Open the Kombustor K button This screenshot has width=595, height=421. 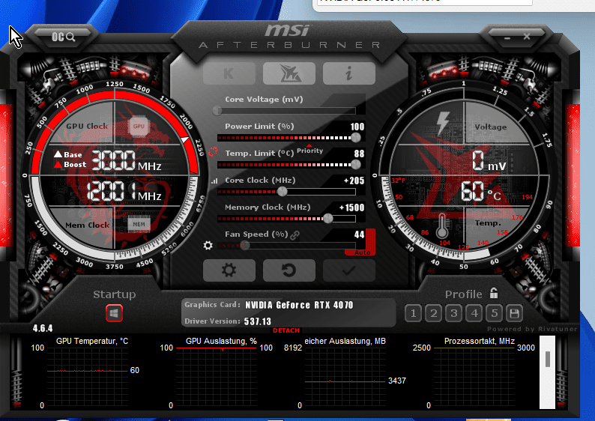229,73
